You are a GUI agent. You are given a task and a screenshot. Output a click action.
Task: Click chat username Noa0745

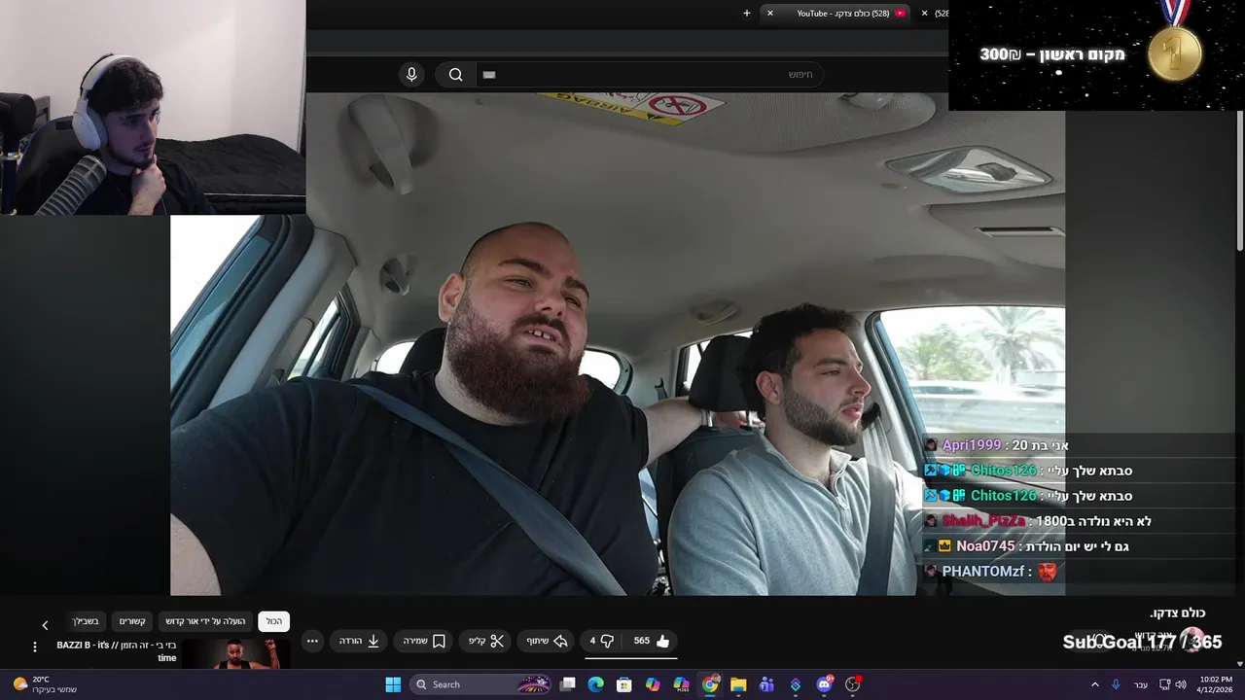click(x=985, y=546)
